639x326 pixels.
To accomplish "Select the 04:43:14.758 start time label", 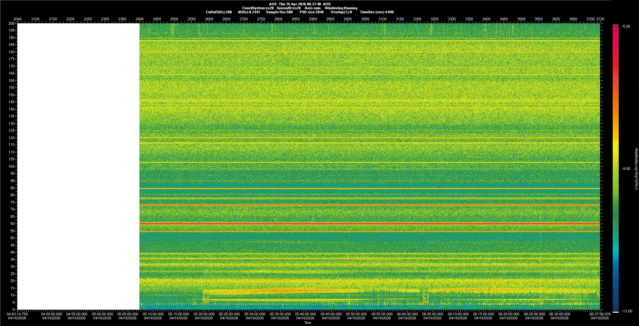I will click(18, 314).
